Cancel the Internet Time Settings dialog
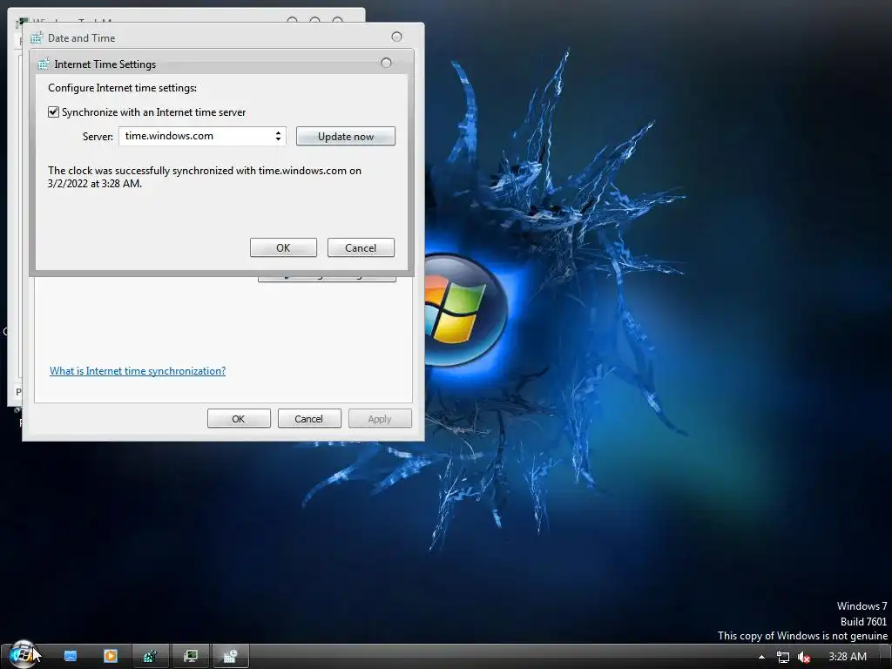The image size is (892, 669). pos(361,247)
